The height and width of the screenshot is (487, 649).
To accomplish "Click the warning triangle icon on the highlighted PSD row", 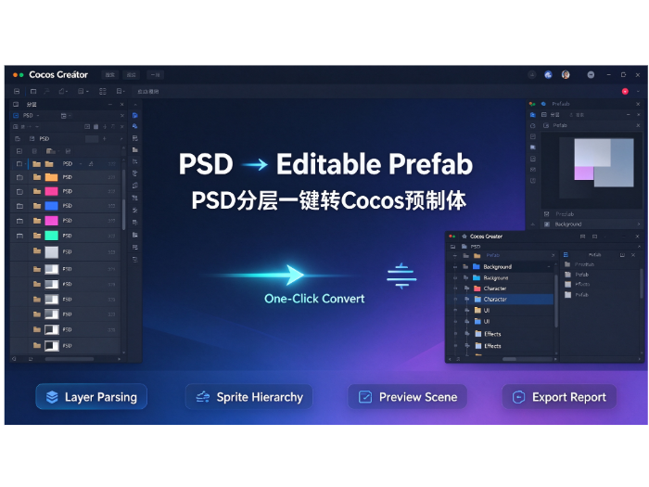I will pyautogui.click(x=91, y=164).
